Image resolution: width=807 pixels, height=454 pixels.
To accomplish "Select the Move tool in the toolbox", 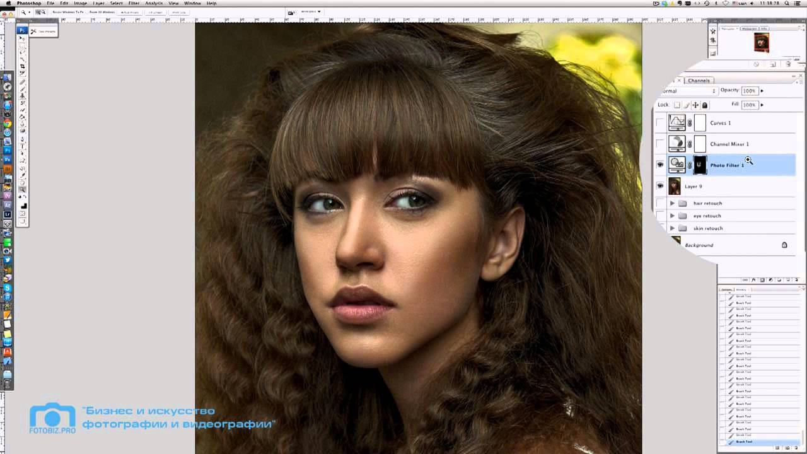I will pyautogui.click(x=23, y=38).
